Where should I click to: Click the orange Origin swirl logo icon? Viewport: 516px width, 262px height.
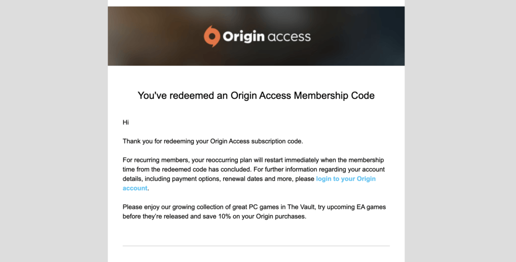(212, 36)
